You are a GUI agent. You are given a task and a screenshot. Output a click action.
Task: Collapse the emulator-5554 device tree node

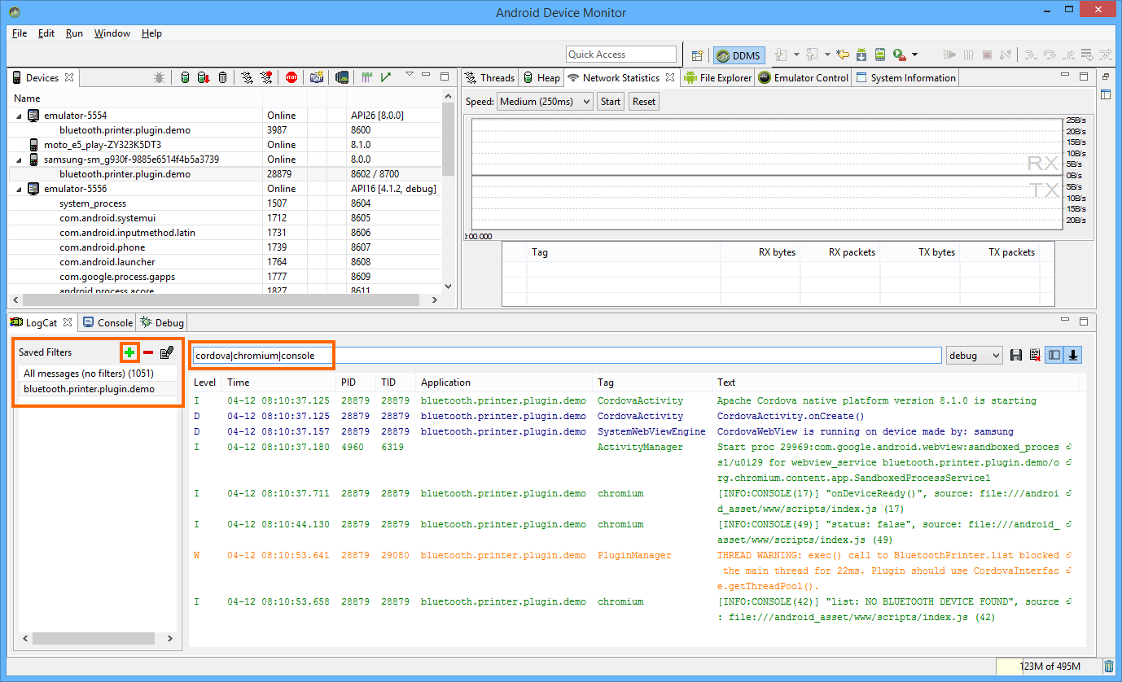tap(19, 116)
